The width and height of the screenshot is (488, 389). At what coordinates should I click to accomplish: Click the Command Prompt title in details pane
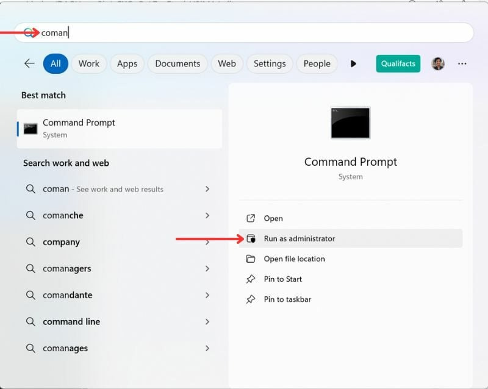pyautogui.click(x=350, y=162)
